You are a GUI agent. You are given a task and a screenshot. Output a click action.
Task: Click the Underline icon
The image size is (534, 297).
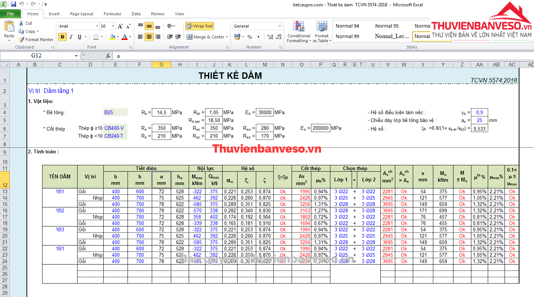[x=79, y=37]
